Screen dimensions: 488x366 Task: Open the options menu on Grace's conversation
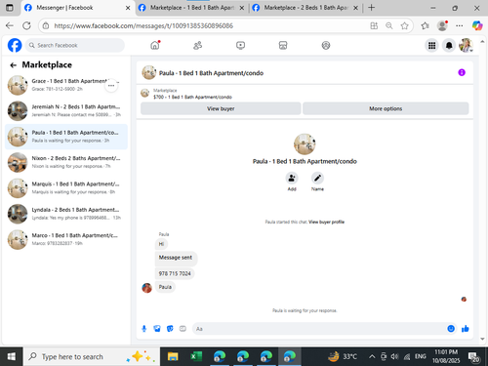[111, 86]
